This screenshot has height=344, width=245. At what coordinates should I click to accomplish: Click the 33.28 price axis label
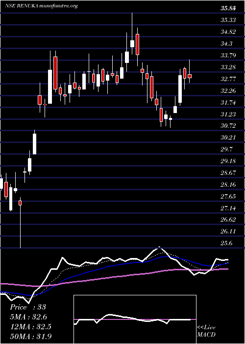click(x=228, y=67)
